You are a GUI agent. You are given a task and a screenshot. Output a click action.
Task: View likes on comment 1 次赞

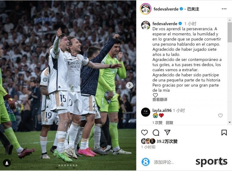point(157,123)
